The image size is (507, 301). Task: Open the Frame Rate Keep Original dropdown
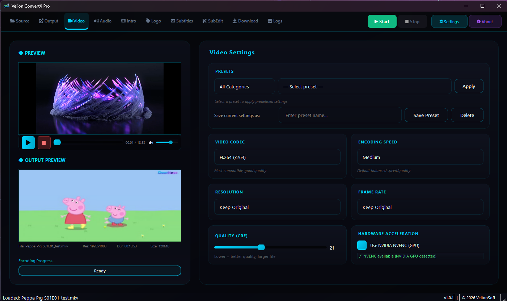tap(420, 207)
